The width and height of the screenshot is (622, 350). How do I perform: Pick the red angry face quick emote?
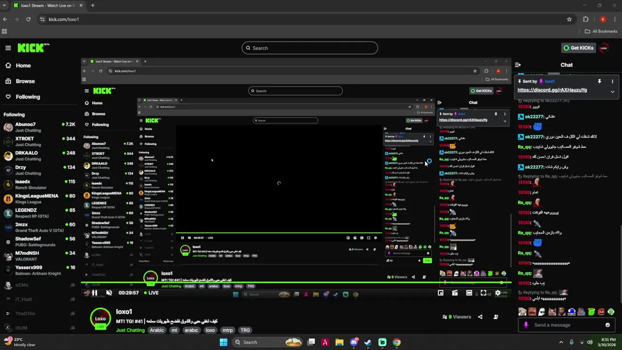[601, 312]
